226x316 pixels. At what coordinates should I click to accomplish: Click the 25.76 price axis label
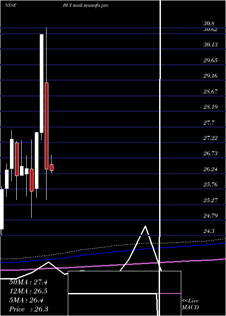click(x=211, y=185)
